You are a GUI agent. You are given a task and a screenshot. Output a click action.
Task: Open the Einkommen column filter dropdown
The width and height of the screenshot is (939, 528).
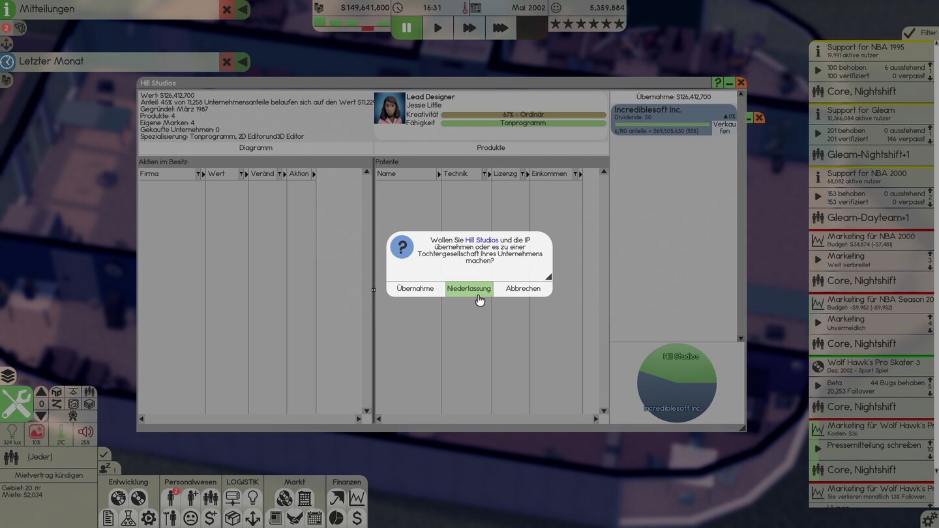click(575, 174)
